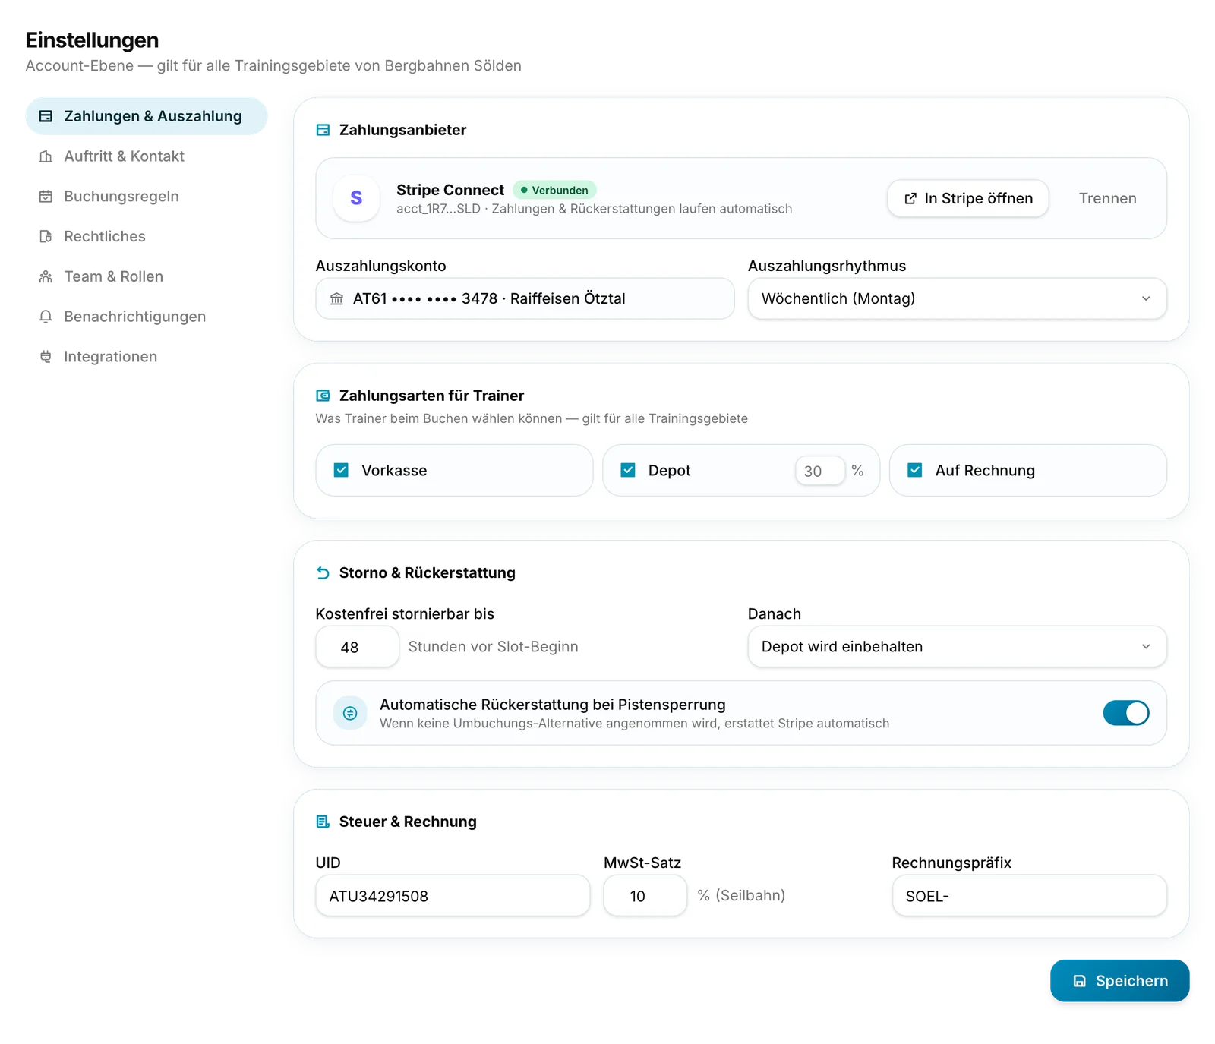This screenshot has height=1044, width=1215.
Task: Uncheck the Auf Rechnung checkbox
Action: (x=915, y=470)
